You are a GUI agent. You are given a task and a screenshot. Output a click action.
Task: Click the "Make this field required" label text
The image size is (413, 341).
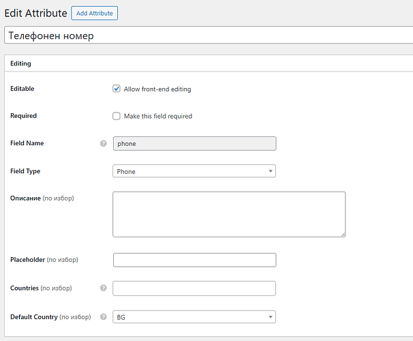point(157,117)
